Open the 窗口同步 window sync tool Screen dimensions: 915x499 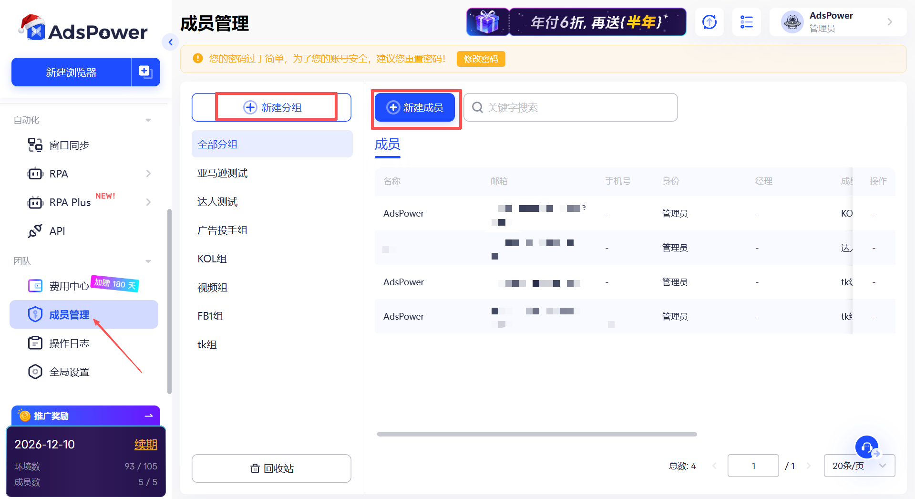coord(69,145)
